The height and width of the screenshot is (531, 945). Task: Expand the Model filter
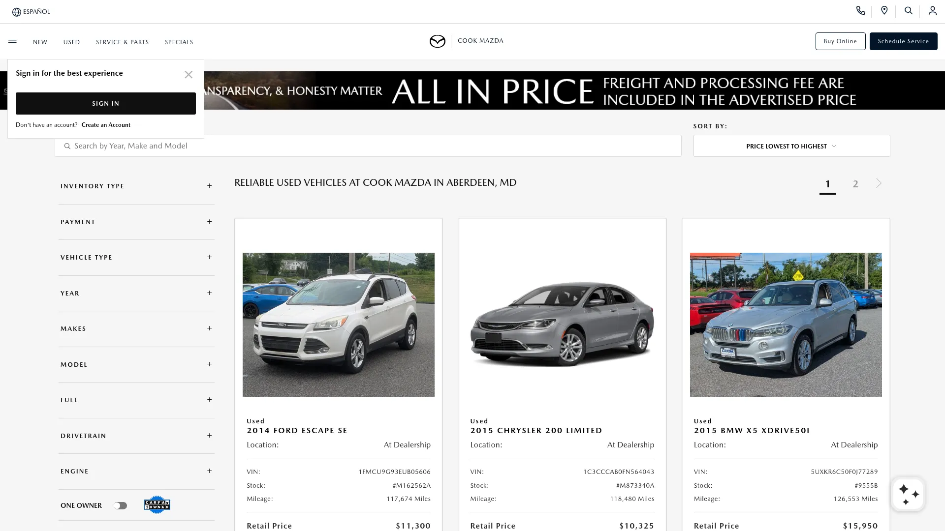point(136,364)
